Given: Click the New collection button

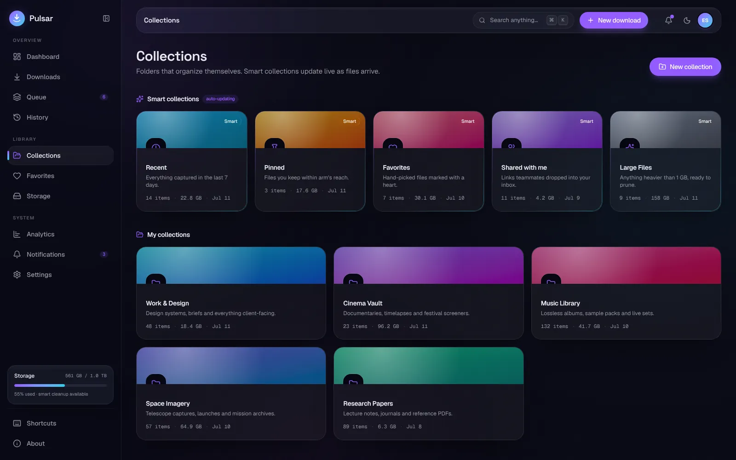Looking at the screenshot, I should pyautogui.click(x=685, y=67).
